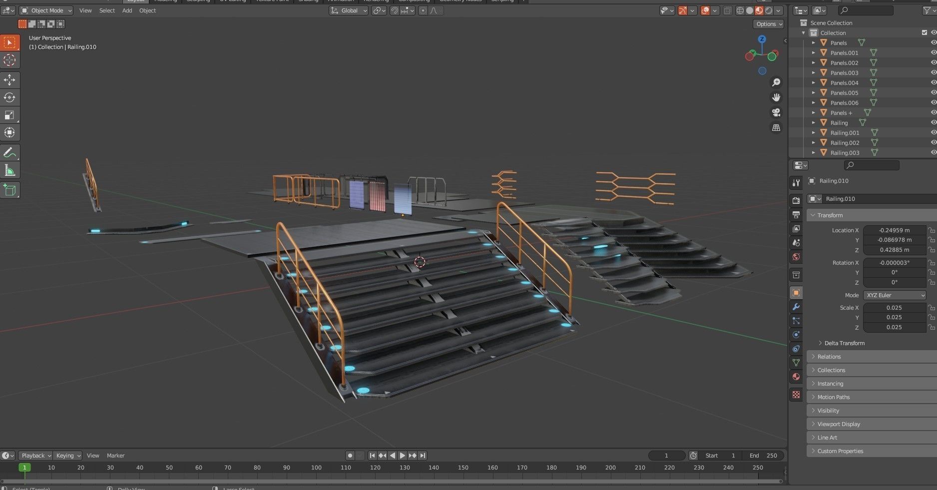This screenshot has height=490, width=937.
Task: Hide the Panels.001 object in outliner
Action: point(933,52)
